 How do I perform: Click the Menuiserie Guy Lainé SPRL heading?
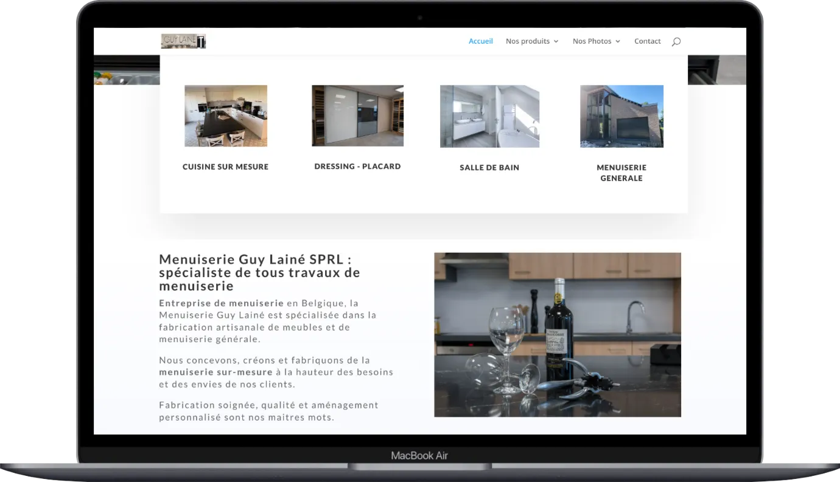click(259, 273)
